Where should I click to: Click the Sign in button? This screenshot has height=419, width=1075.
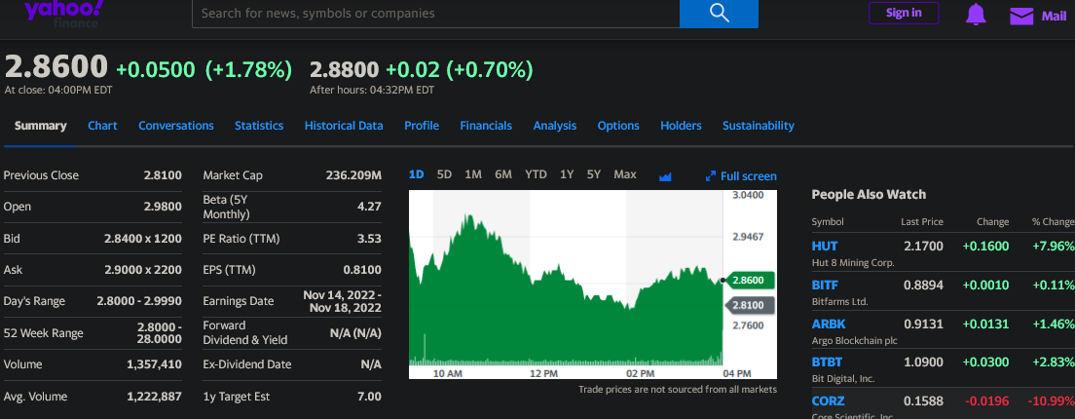coord(904,13)
